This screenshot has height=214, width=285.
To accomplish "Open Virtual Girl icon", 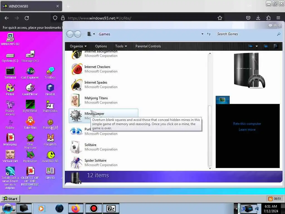I will [10, 156].
